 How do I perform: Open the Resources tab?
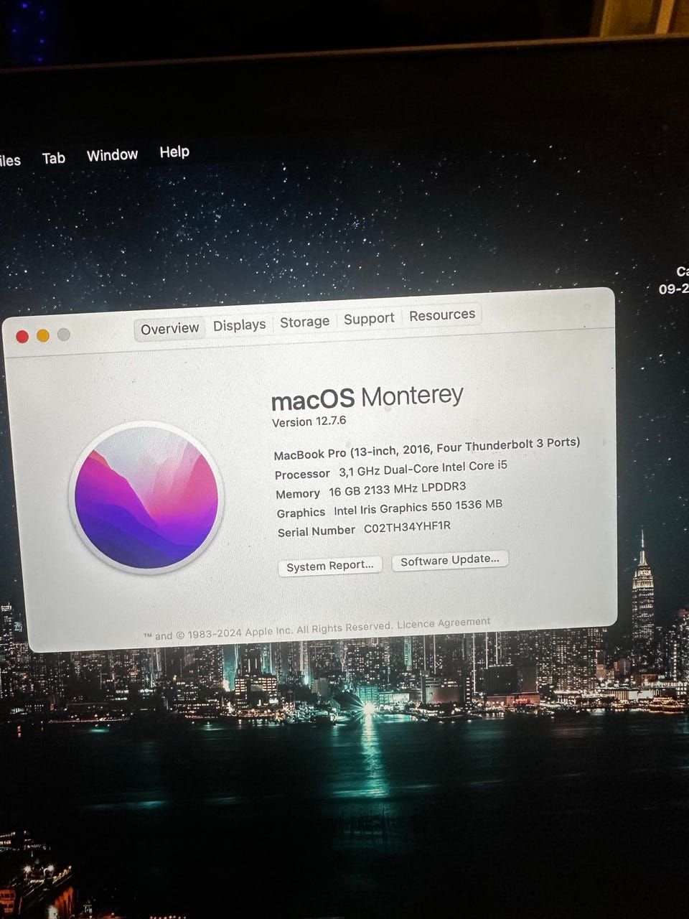[x=442, y=314]
